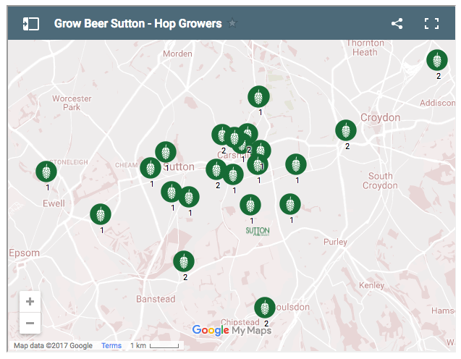This screenshot has width=461, height=359.
Task: Share the Hop Growers map
Action: pyautogui.click(x=397, y=23)
